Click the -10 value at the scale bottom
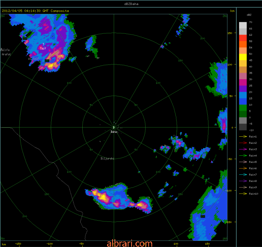262x247 pixels. [251, 130]
